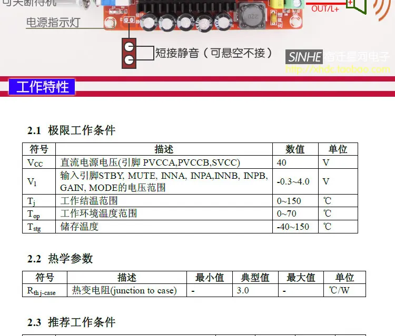
Task: Click the 工作环境温度范围 description
Action: [x=98, y=213]
